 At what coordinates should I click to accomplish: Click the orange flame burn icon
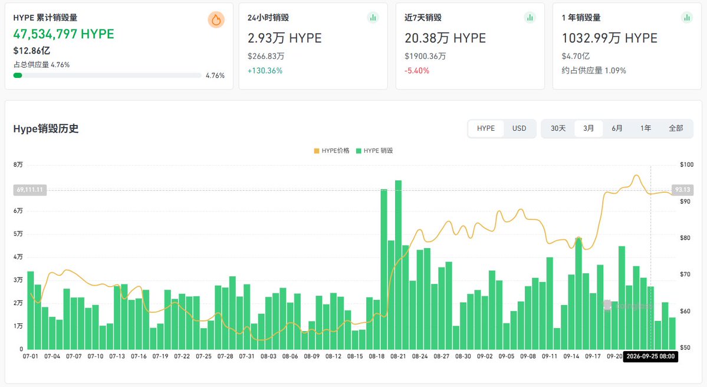click(216, 19)
